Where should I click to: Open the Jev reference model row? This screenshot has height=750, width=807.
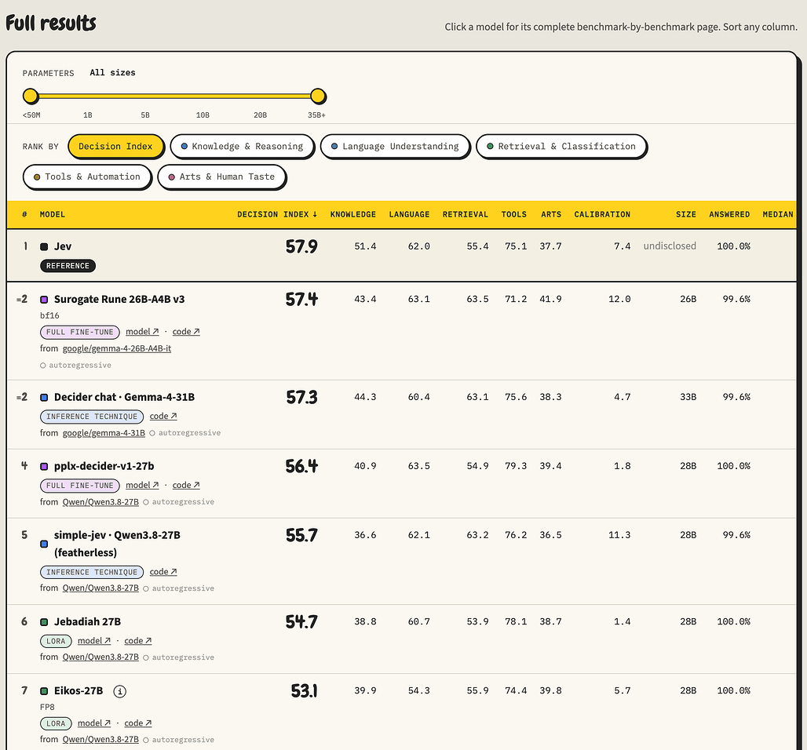tap(401, 256)
